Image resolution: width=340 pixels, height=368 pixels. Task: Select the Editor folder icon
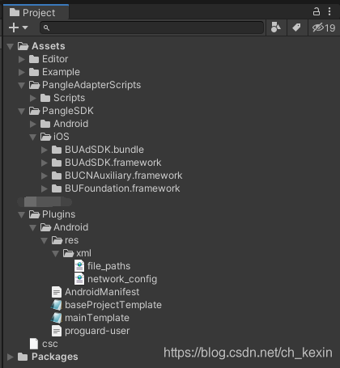pos(34,59)
